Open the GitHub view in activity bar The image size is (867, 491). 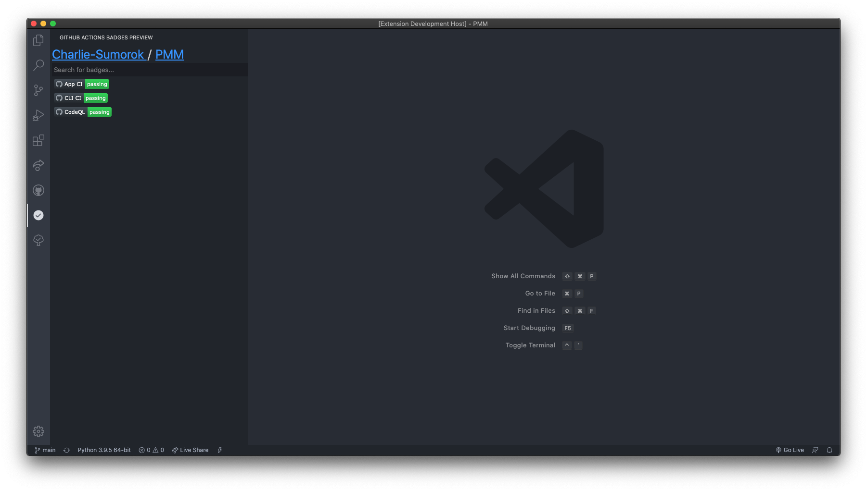38,190
